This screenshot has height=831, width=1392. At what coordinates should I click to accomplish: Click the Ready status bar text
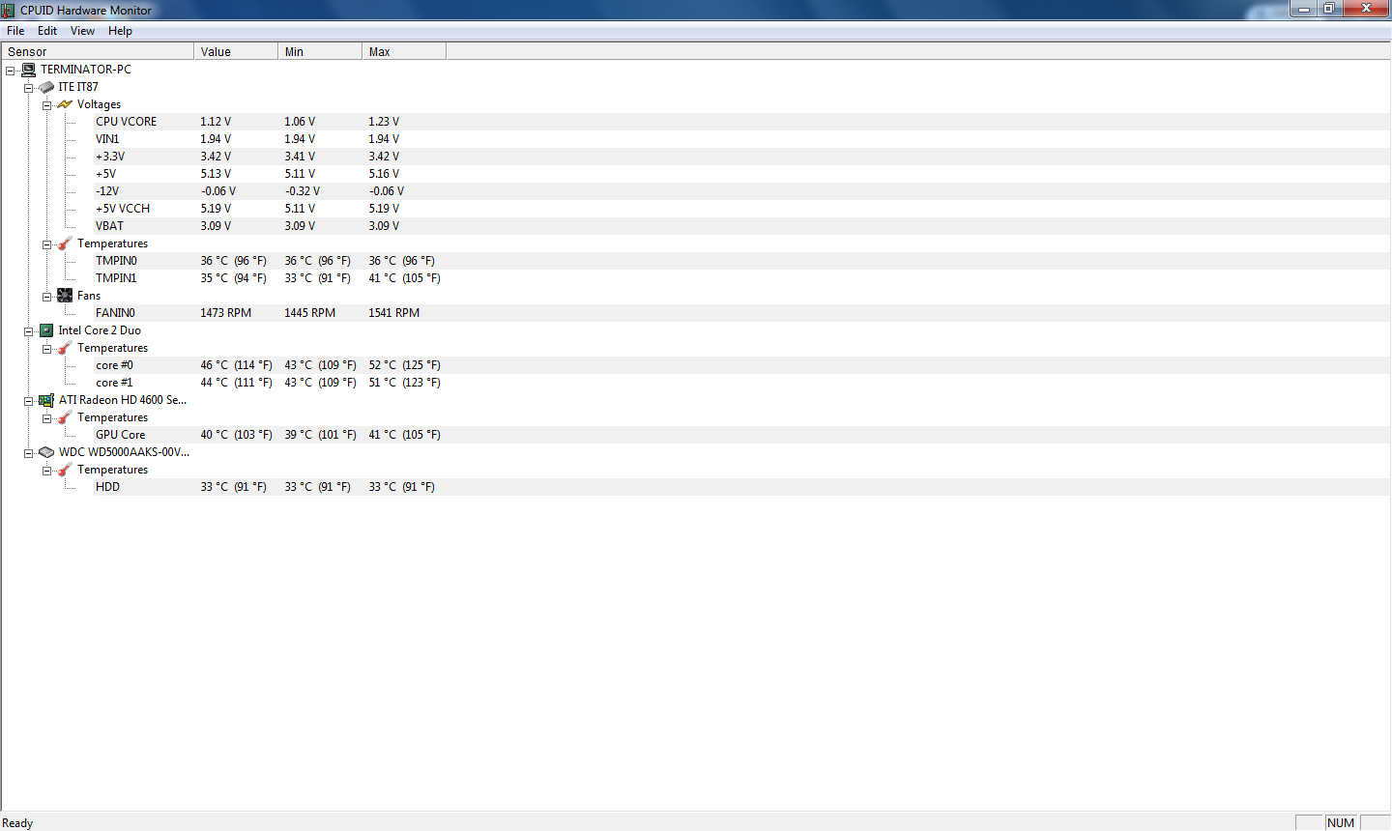tap(17, 823)
